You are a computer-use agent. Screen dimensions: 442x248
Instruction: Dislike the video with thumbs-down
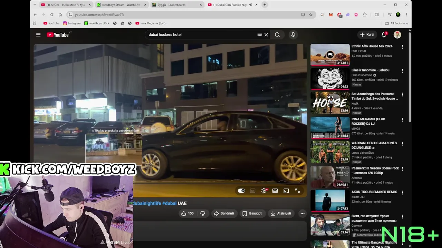coord(203,214)
